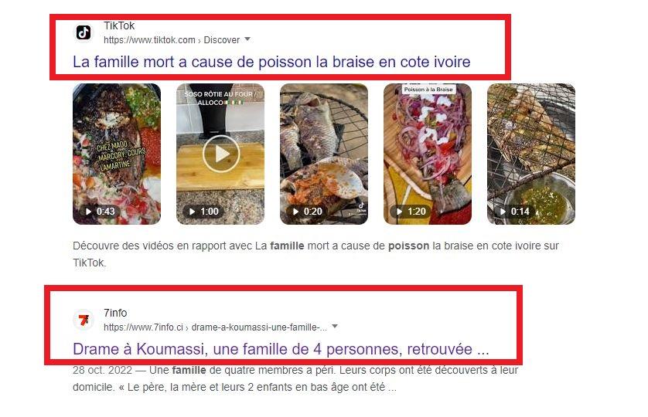Open the Poisson à la Braise 1:20 video
The image size is (648, 417).
[x=428, y=154]
